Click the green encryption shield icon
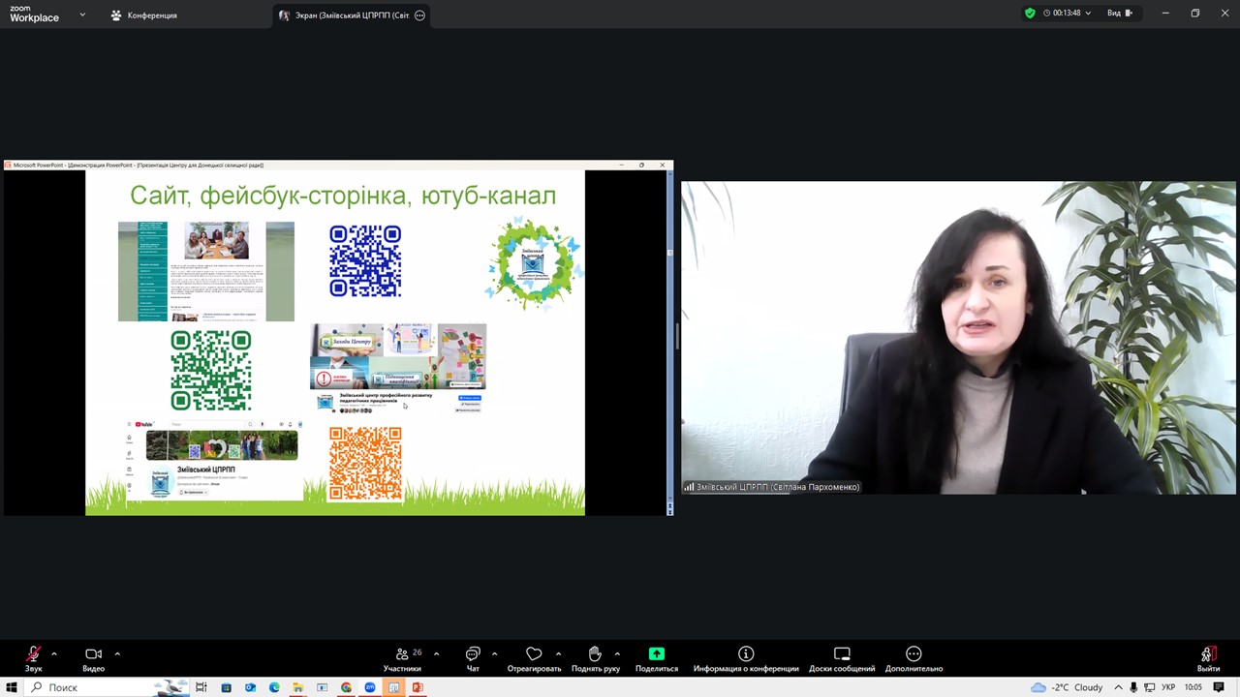Viewport: 1240px width, 697px height. tap(1030, 14)
